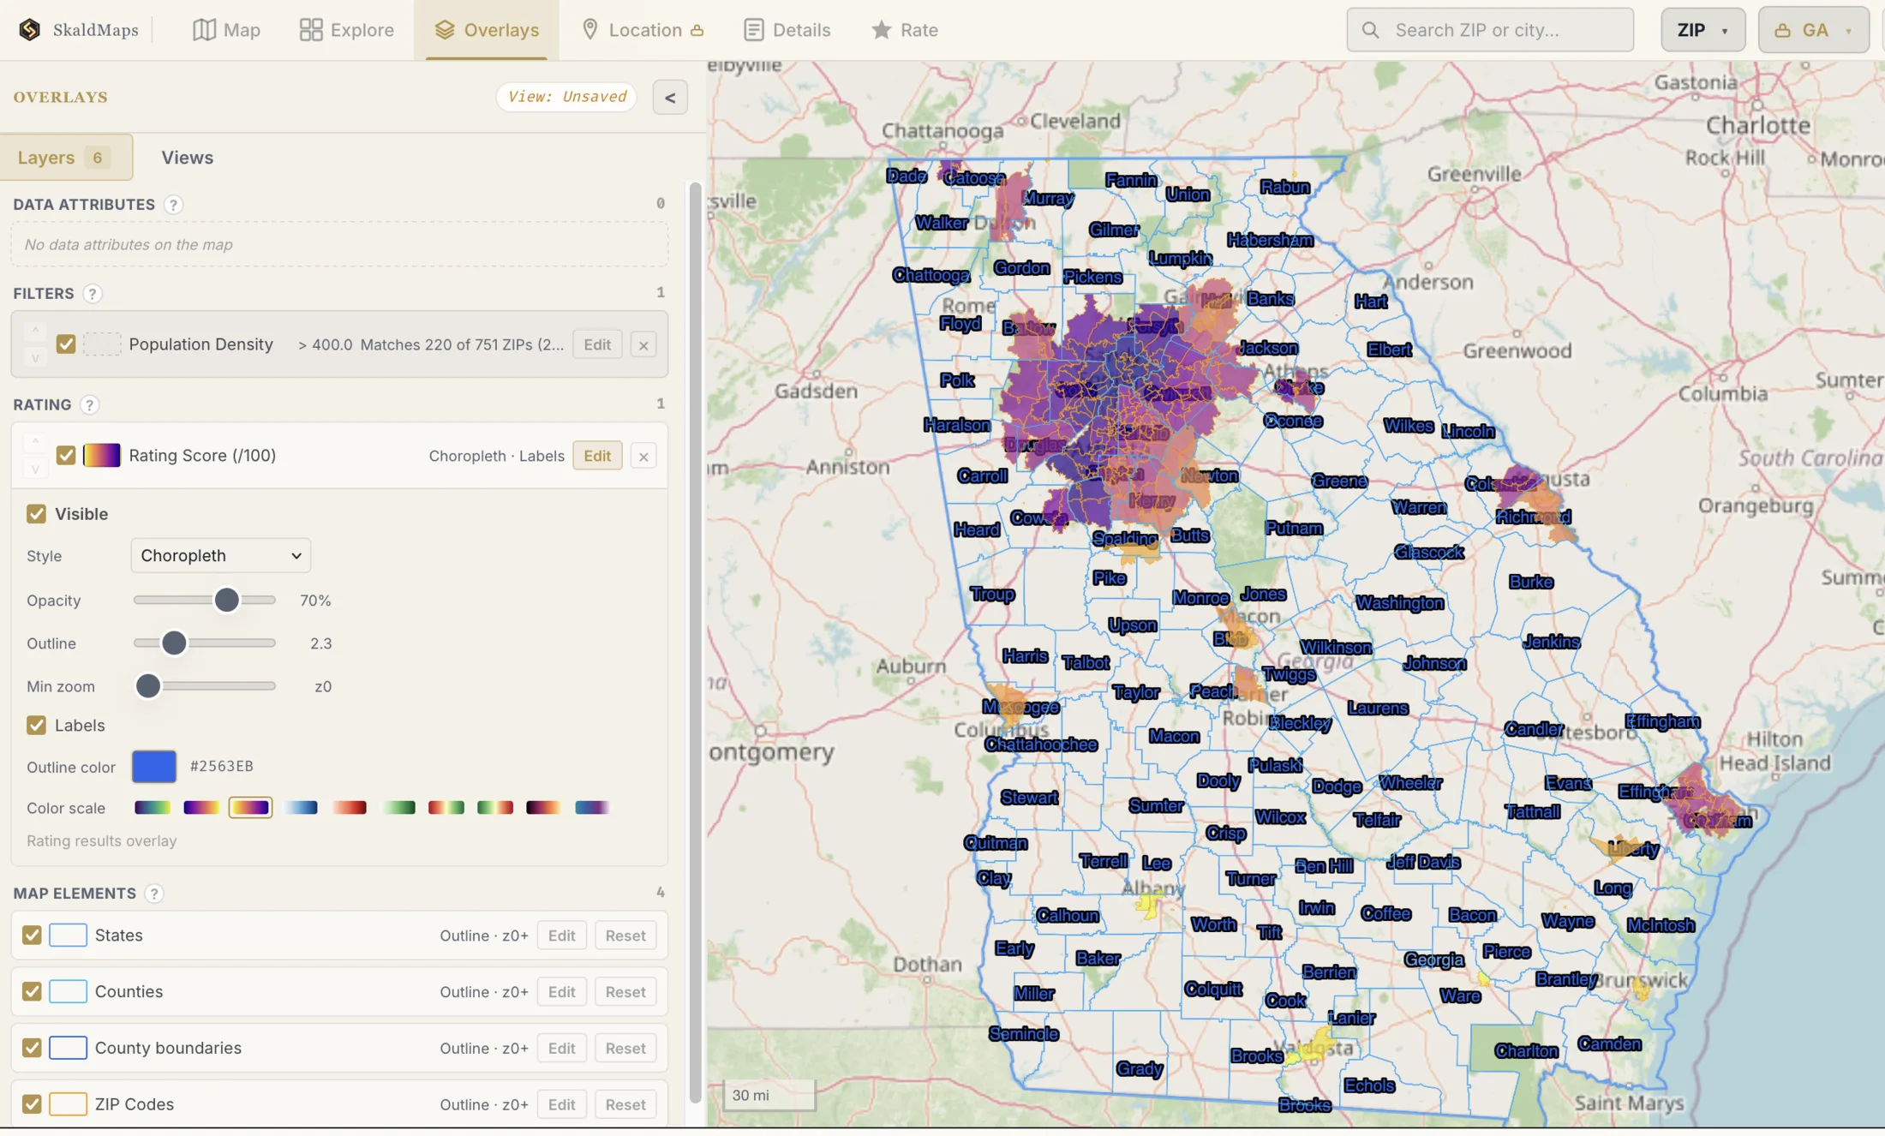Image resolution: width=1885 pixels, height=1136 pixels.
Task: Open the Location tab
Action: [642, 30]
